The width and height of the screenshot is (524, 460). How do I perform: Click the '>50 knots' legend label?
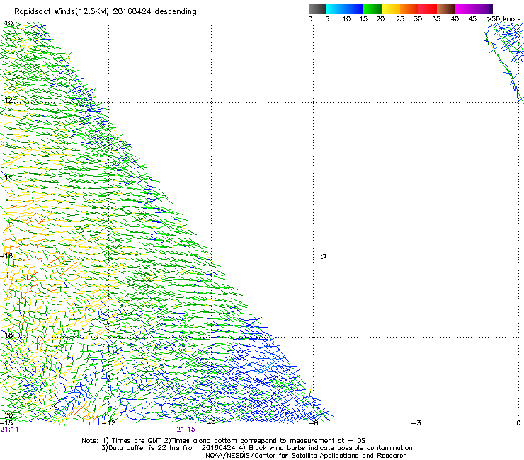(x=503, y=19)
